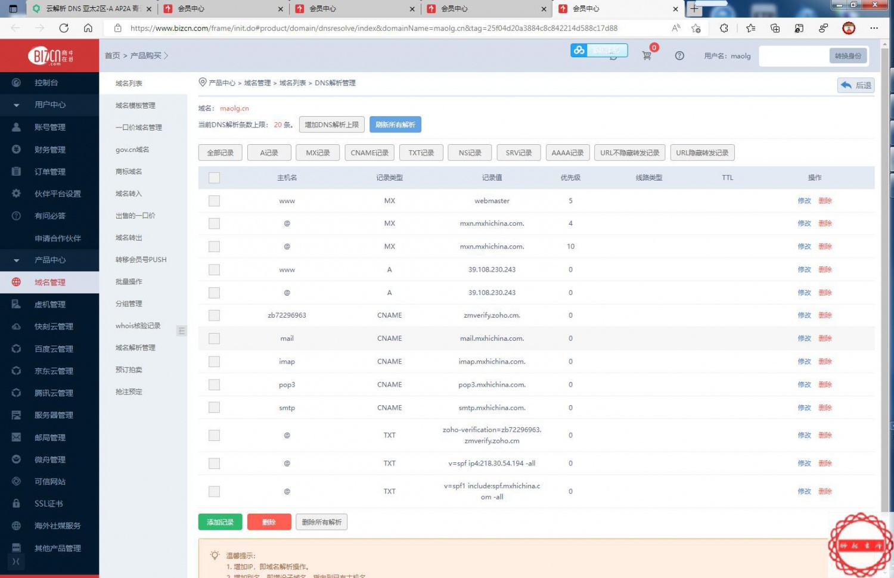The image size is (894, 578).
Task: Click green 添加记录 button
Action: (x=221, y=522)
